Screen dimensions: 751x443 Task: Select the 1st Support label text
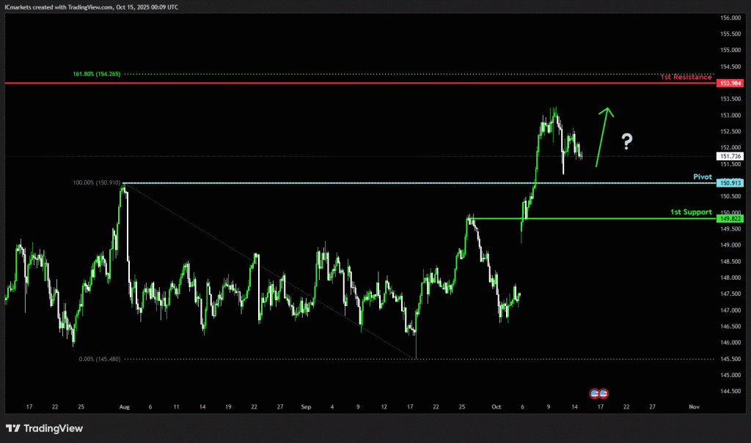pos(691,212)
